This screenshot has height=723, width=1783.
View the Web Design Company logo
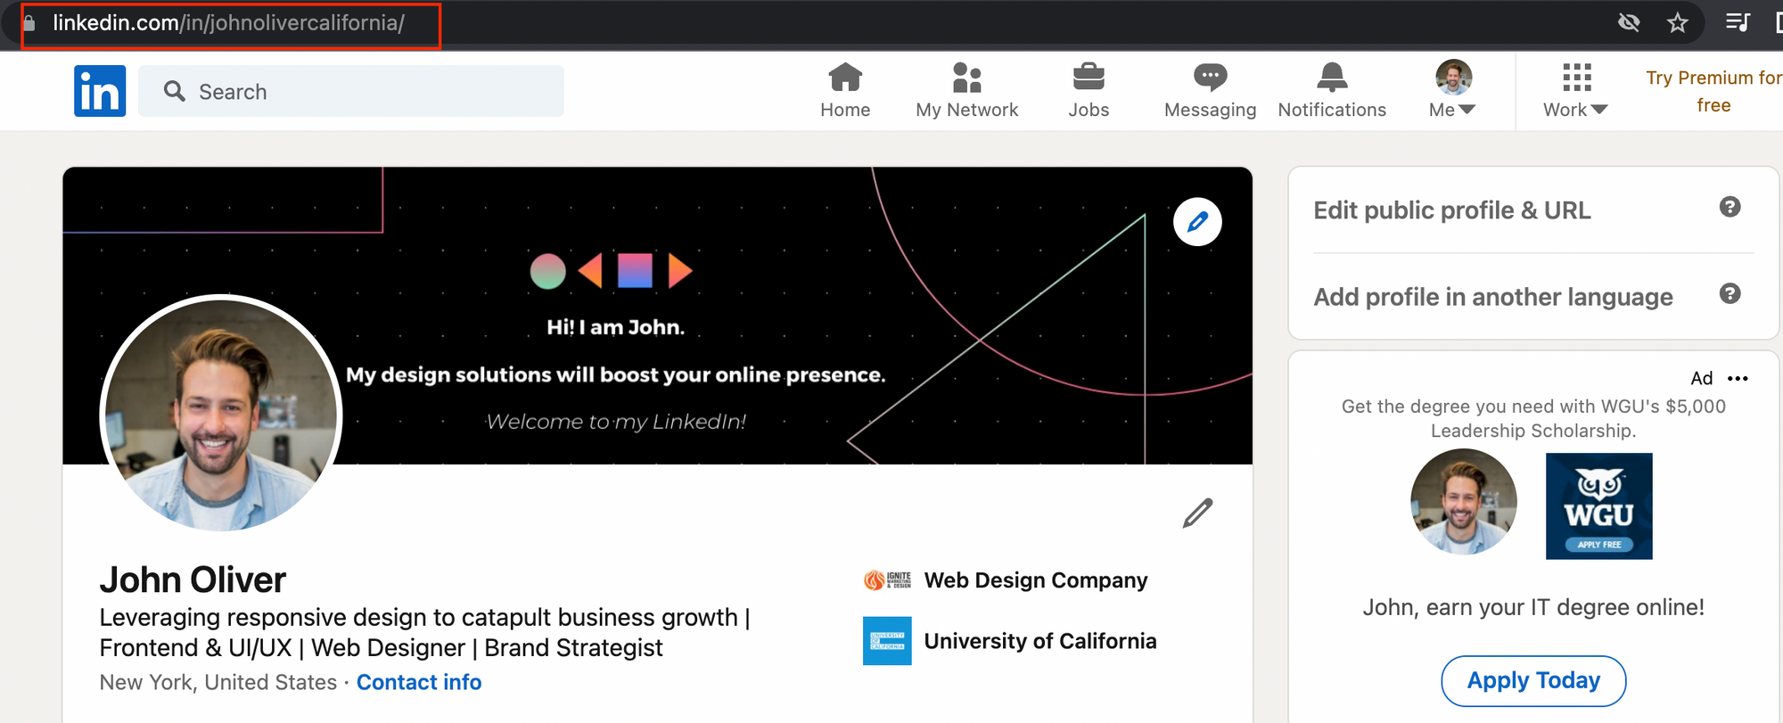(889, 579)
